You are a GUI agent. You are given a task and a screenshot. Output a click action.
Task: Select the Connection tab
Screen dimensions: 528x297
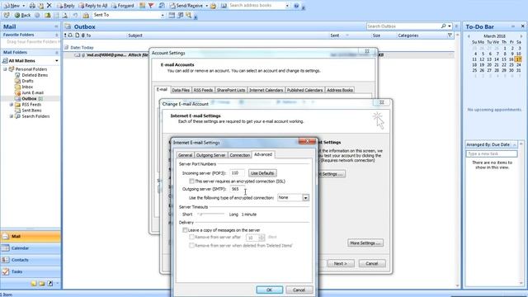tap(240, 155)
